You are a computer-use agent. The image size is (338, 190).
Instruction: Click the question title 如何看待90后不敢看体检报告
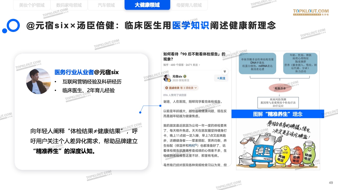[x=194, y=56]
